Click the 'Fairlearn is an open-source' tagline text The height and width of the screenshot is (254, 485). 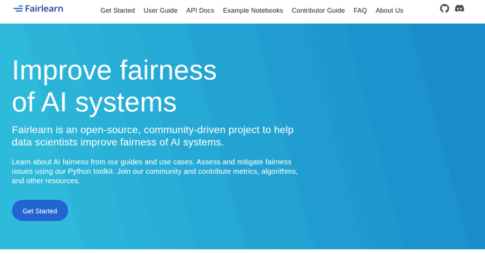pos(153,136)
